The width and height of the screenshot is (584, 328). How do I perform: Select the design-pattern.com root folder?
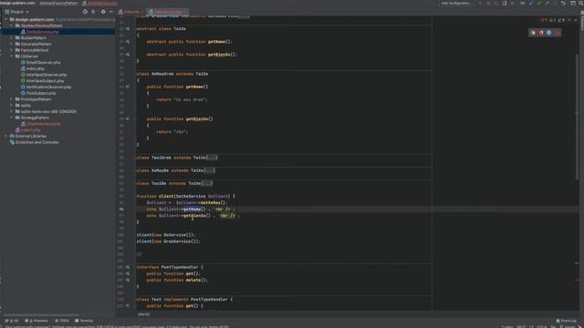coord(35,19)
